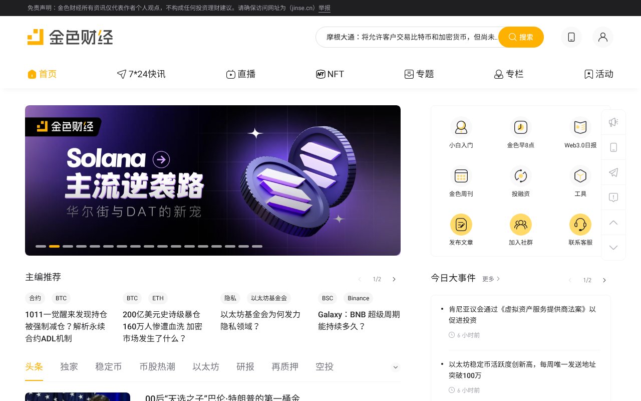This screenshot has width=641, height=401.
Task: Click the mobile app download icon
Action: 571,37
